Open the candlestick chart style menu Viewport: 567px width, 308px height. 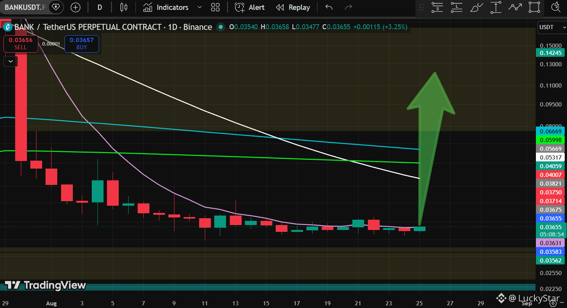coord(124,7)
